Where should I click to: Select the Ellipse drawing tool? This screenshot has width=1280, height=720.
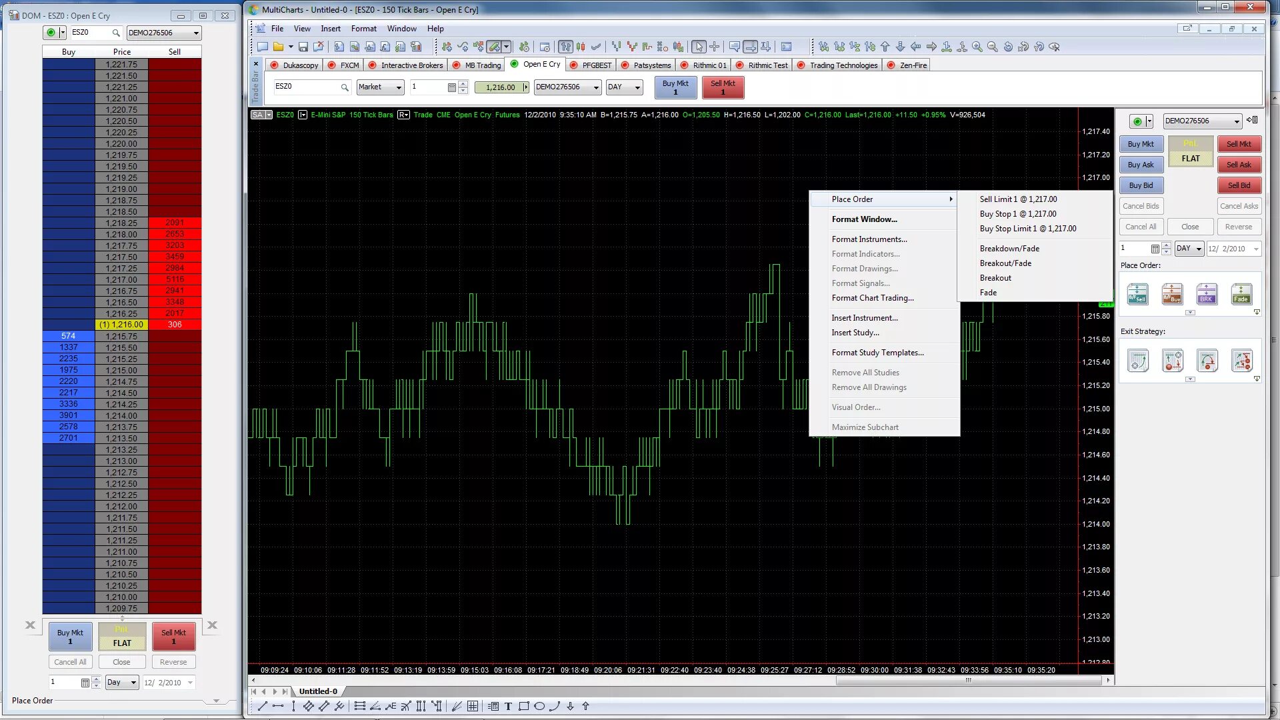click(539, 705)
